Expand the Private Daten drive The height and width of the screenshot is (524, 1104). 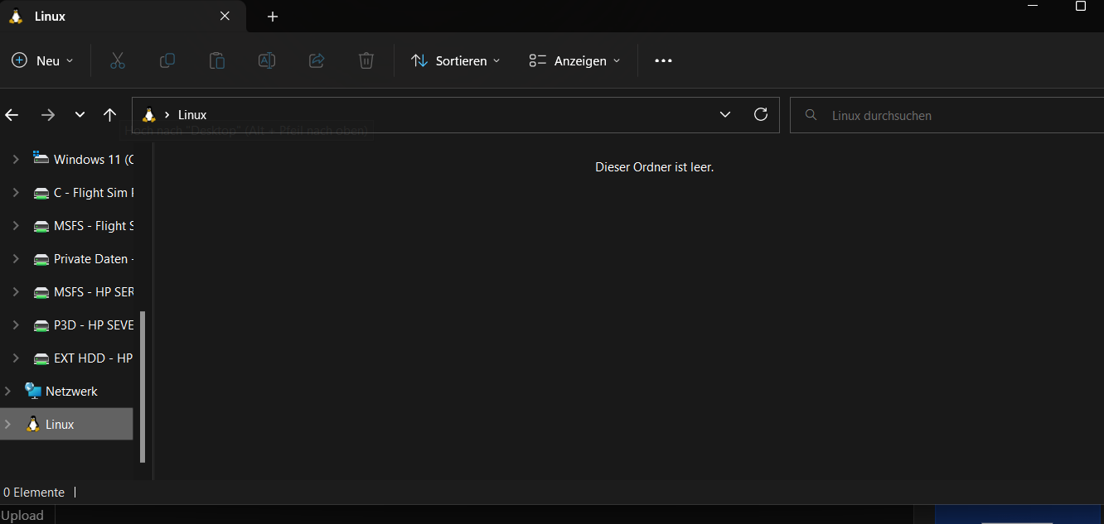pyautogui.click(x=16, y=258)
